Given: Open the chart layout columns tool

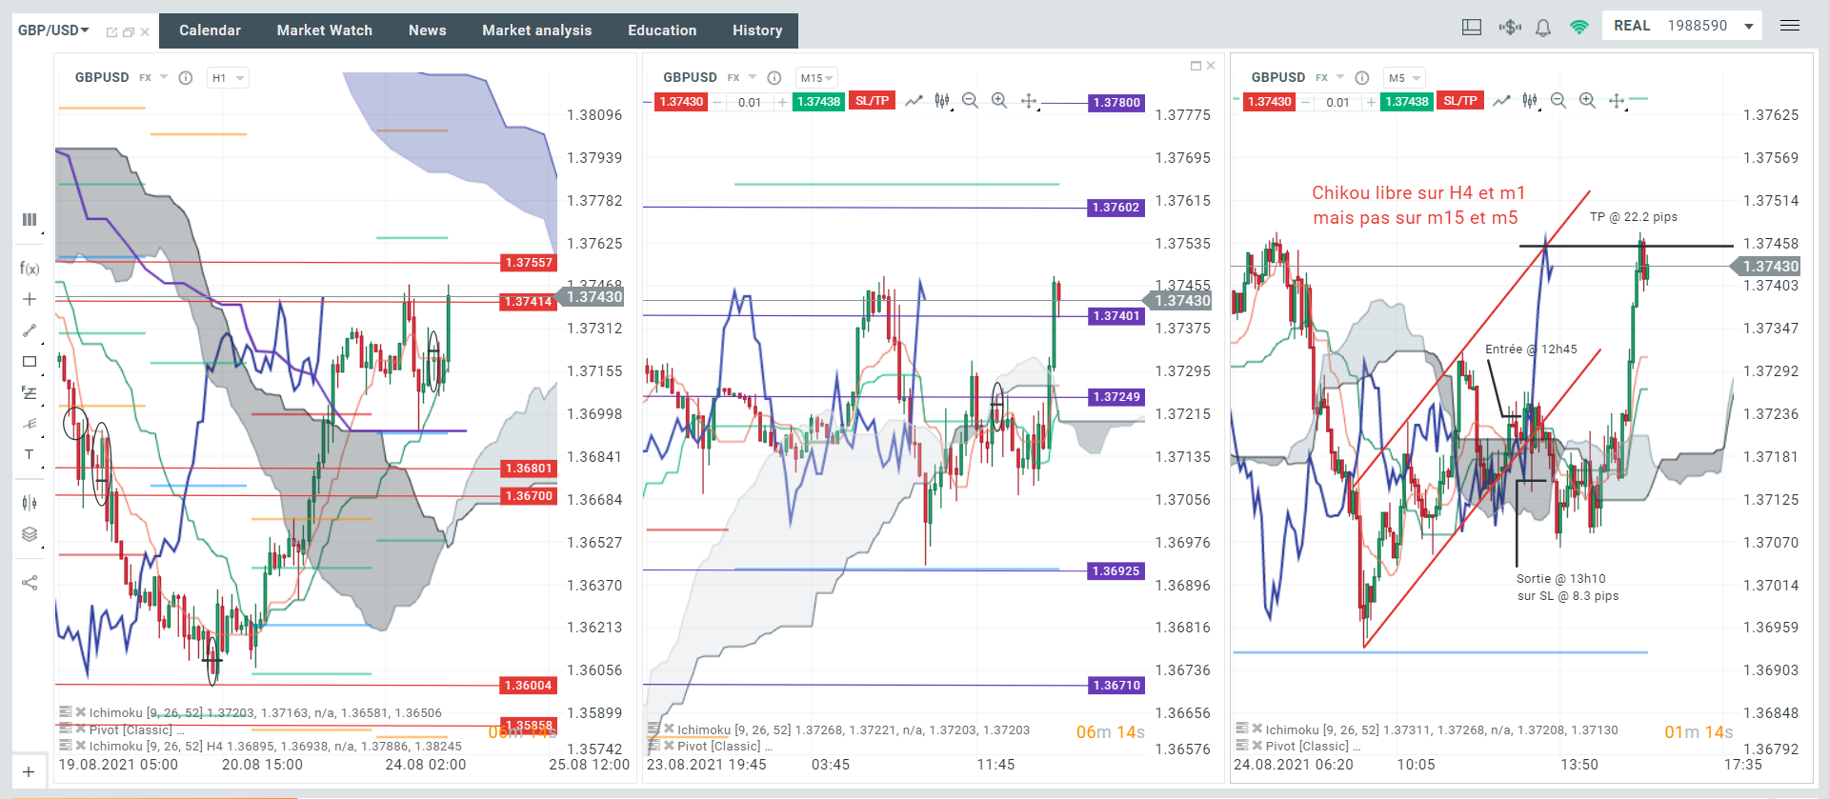Looking at the screenshot, I should 30,219.
